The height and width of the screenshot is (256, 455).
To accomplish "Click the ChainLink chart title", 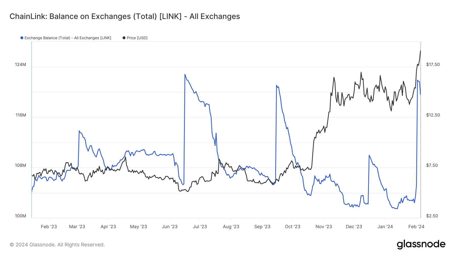I will tap(125, 16).
